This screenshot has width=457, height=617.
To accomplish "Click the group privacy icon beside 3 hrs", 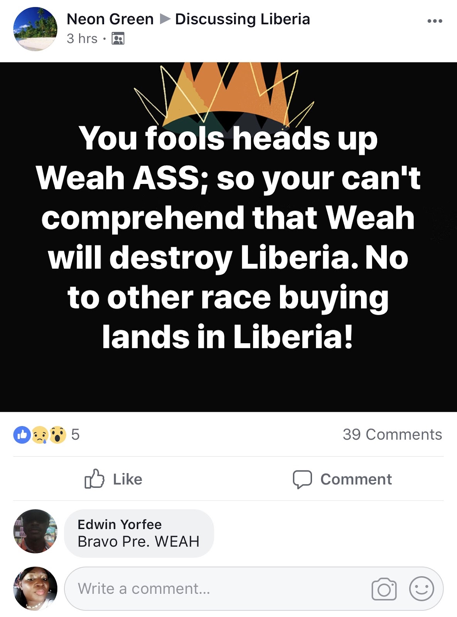I will click(118, 39).
